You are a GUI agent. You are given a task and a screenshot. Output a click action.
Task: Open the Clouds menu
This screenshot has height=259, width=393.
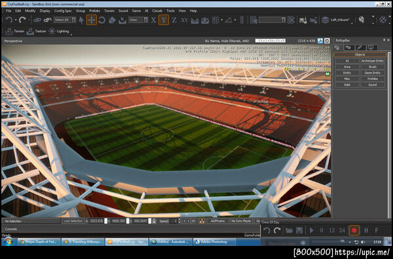click(x=157, y=10)
